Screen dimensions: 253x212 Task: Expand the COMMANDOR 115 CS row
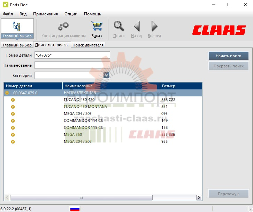(13, 128)
